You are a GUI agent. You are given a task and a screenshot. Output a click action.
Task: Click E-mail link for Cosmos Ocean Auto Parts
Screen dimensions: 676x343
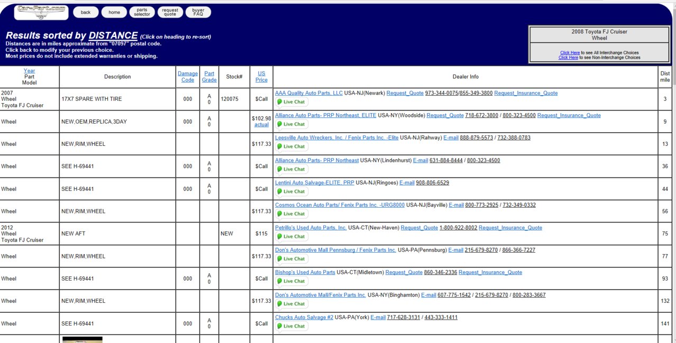(x=456, y=205)
